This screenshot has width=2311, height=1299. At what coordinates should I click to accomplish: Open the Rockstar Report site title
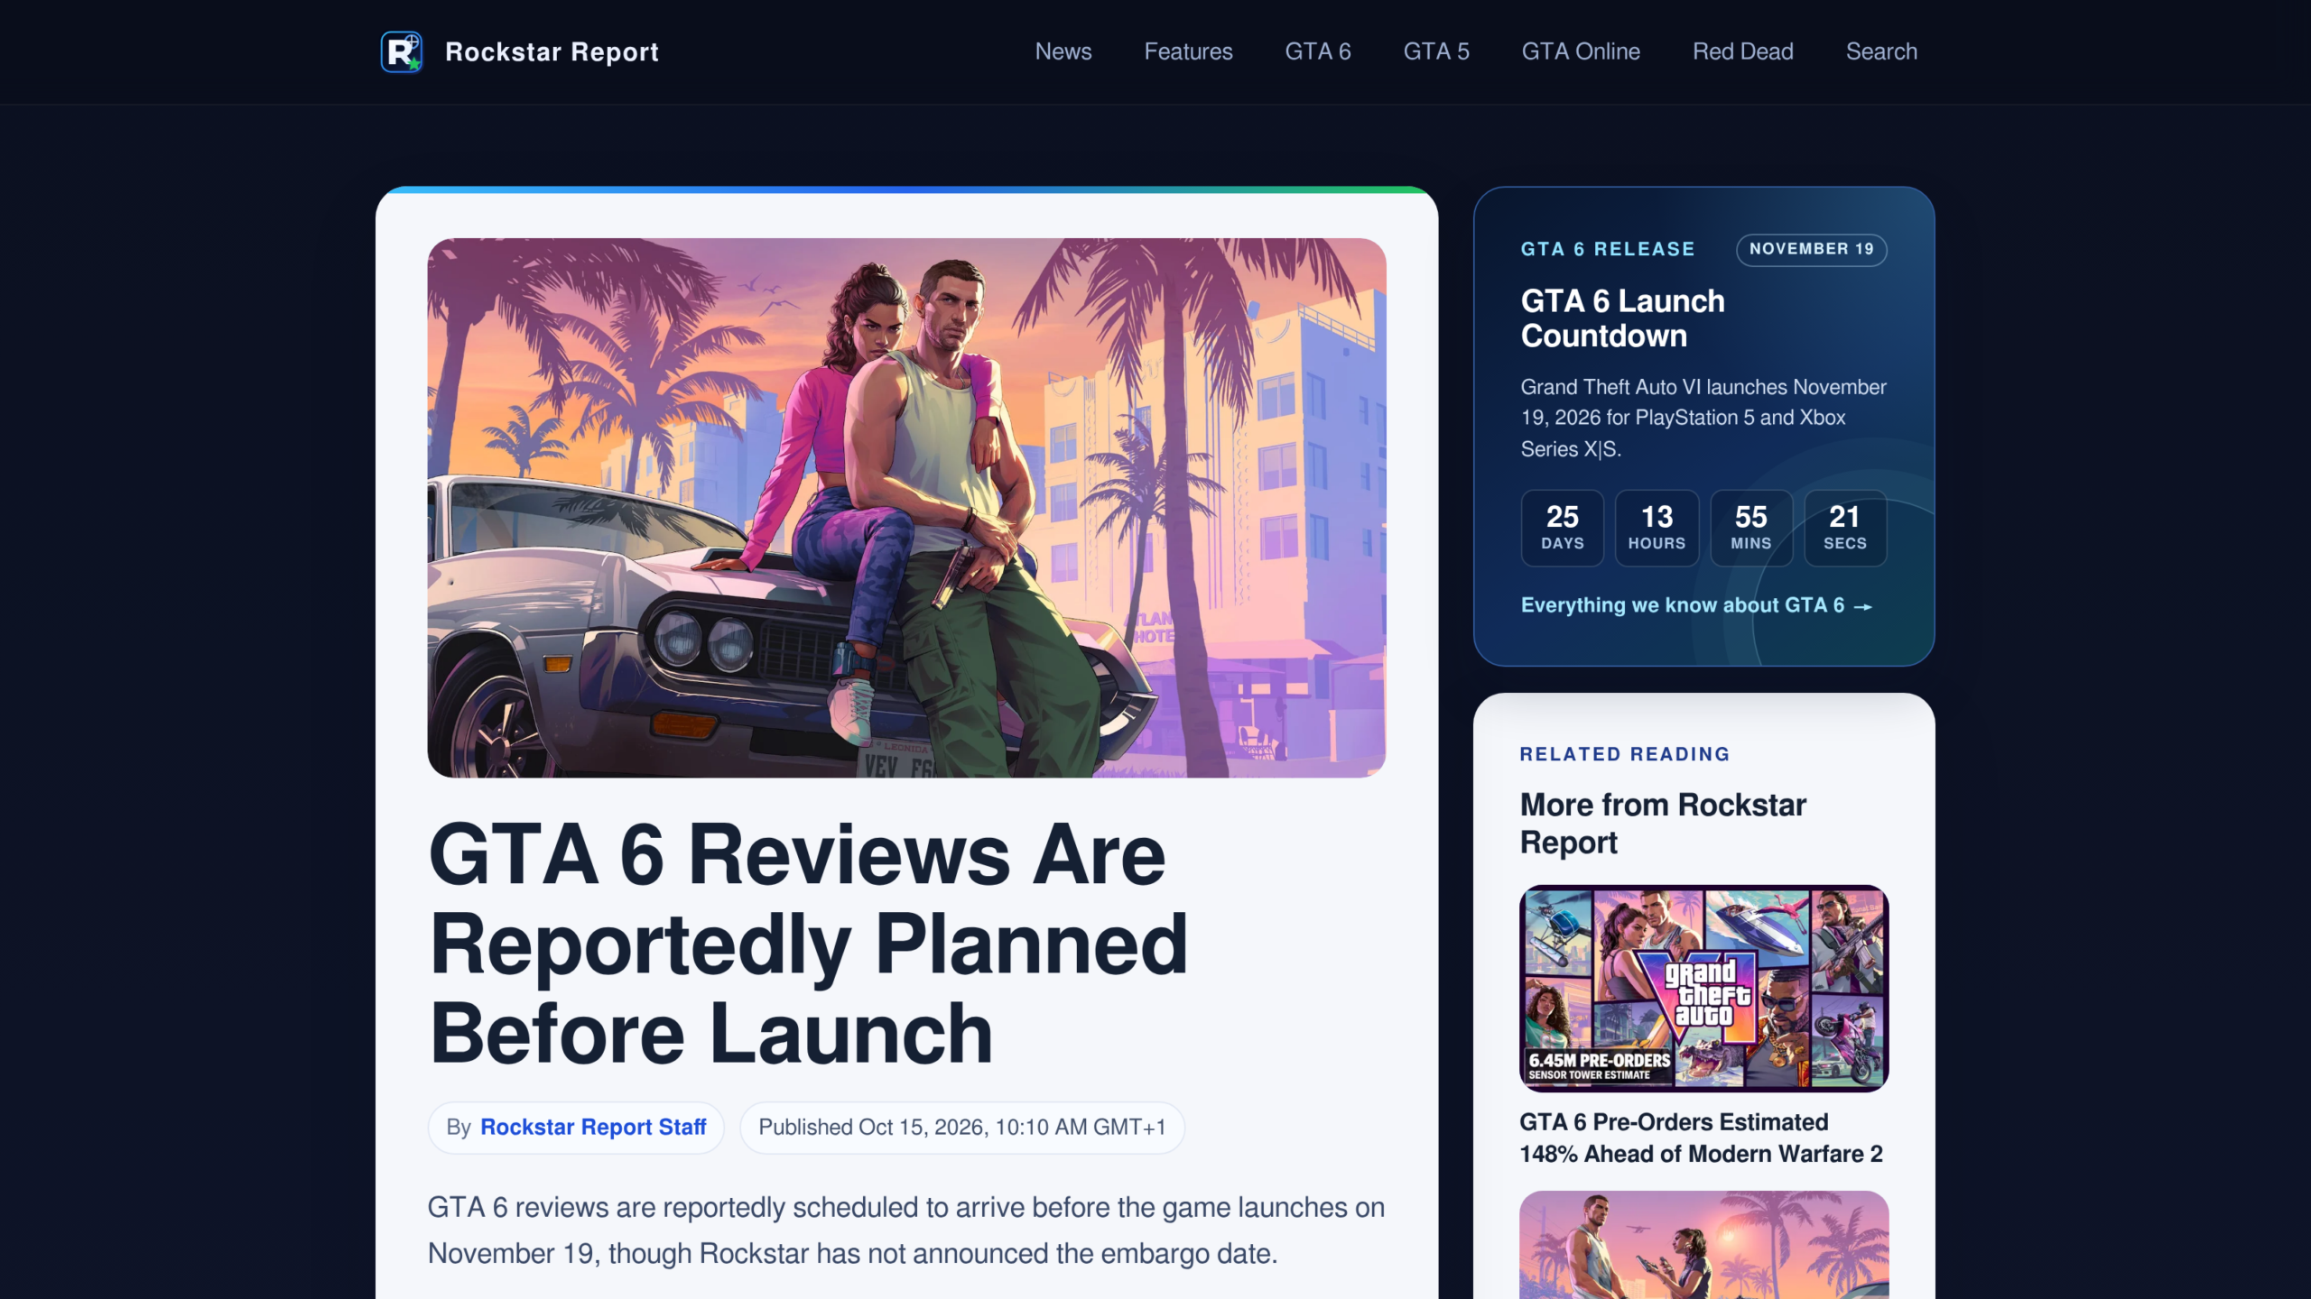tap(552, 52)
